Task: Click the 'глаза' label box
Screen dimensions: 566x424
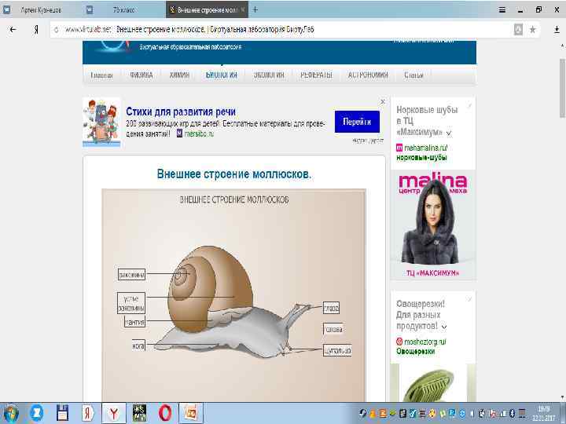Action: click(x=331, y=309)
